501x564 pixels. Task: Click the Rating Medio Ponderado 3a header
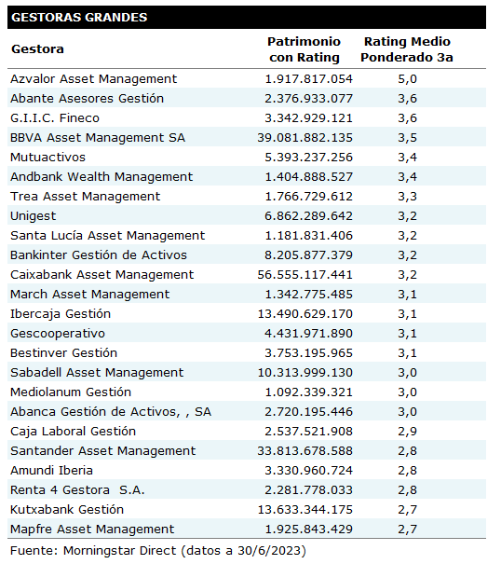tap(407, 49)
